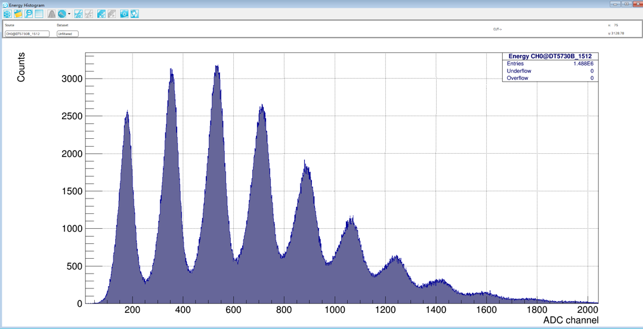Click the x cursor value 75
The height and width of the screenshot is (329, 643).
click(x=616, y=26)
